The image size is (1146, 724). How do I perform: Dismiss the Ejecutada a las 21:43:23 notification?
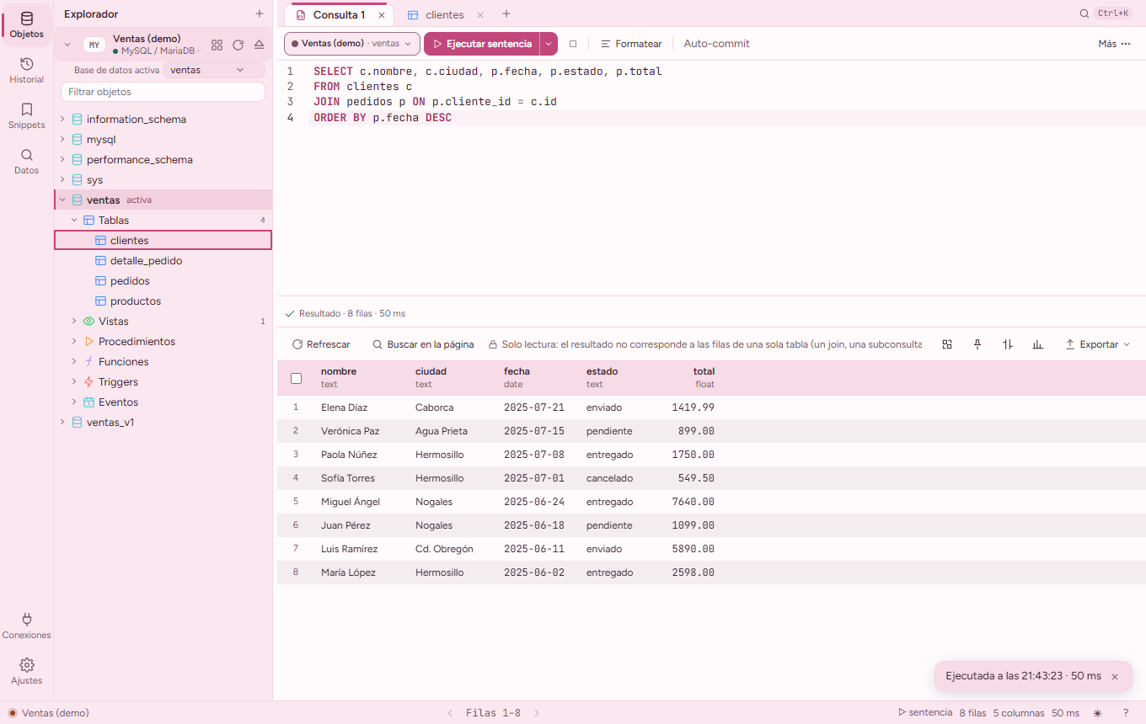coord(1115,676)
